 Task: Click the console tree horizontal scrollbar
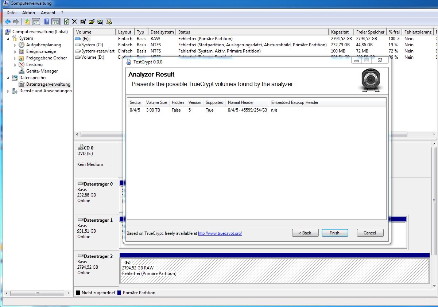37,293
